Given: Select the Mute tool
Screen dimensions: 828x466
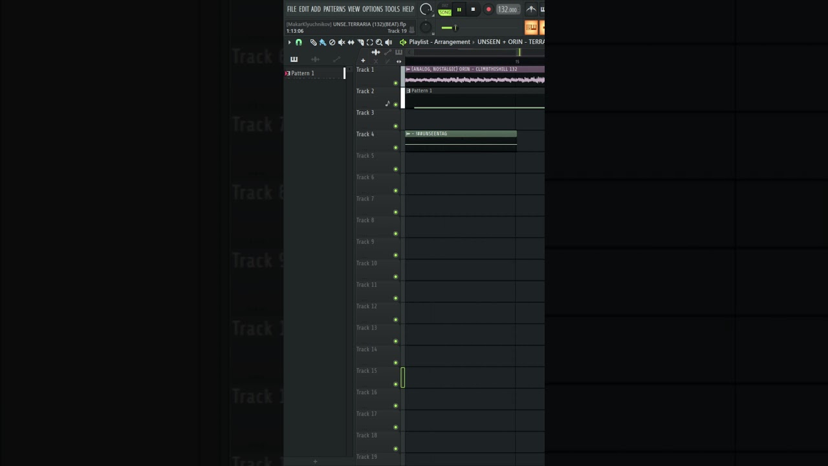Looking at the screenshot, I should (342, 42).
